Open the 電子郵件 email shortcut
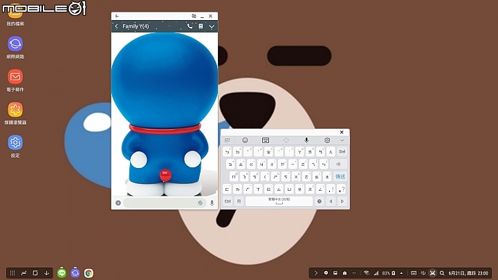The height and width of the screenshot is (280, 498). [15, 80]
